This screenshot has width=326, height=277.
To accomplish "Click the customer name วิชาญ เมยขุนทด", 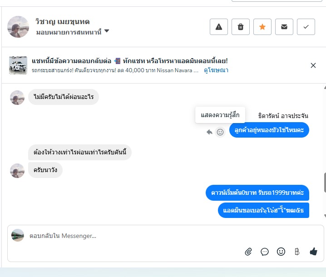I will (x=63, y=21).
